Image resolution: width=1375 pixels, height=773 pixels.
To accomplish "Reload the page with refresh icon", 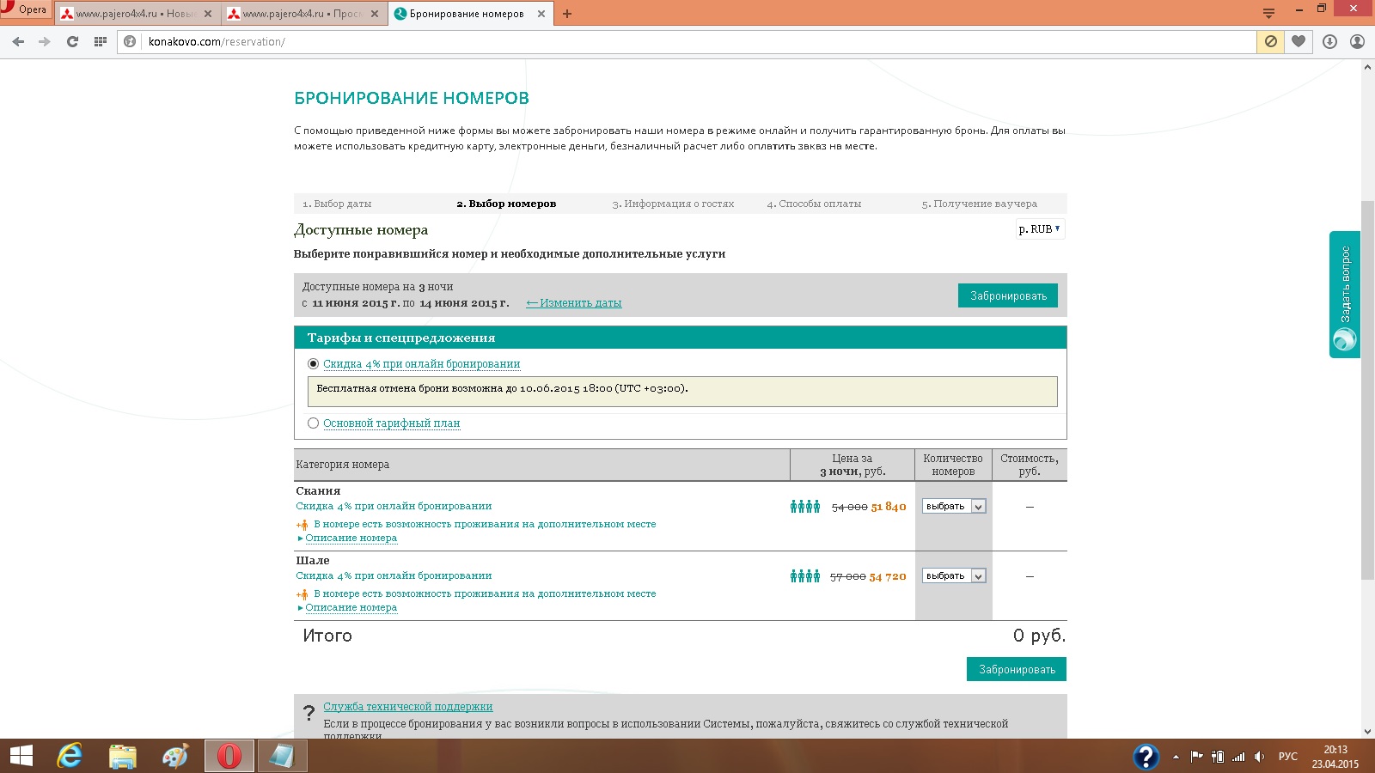I will (72, 41).
